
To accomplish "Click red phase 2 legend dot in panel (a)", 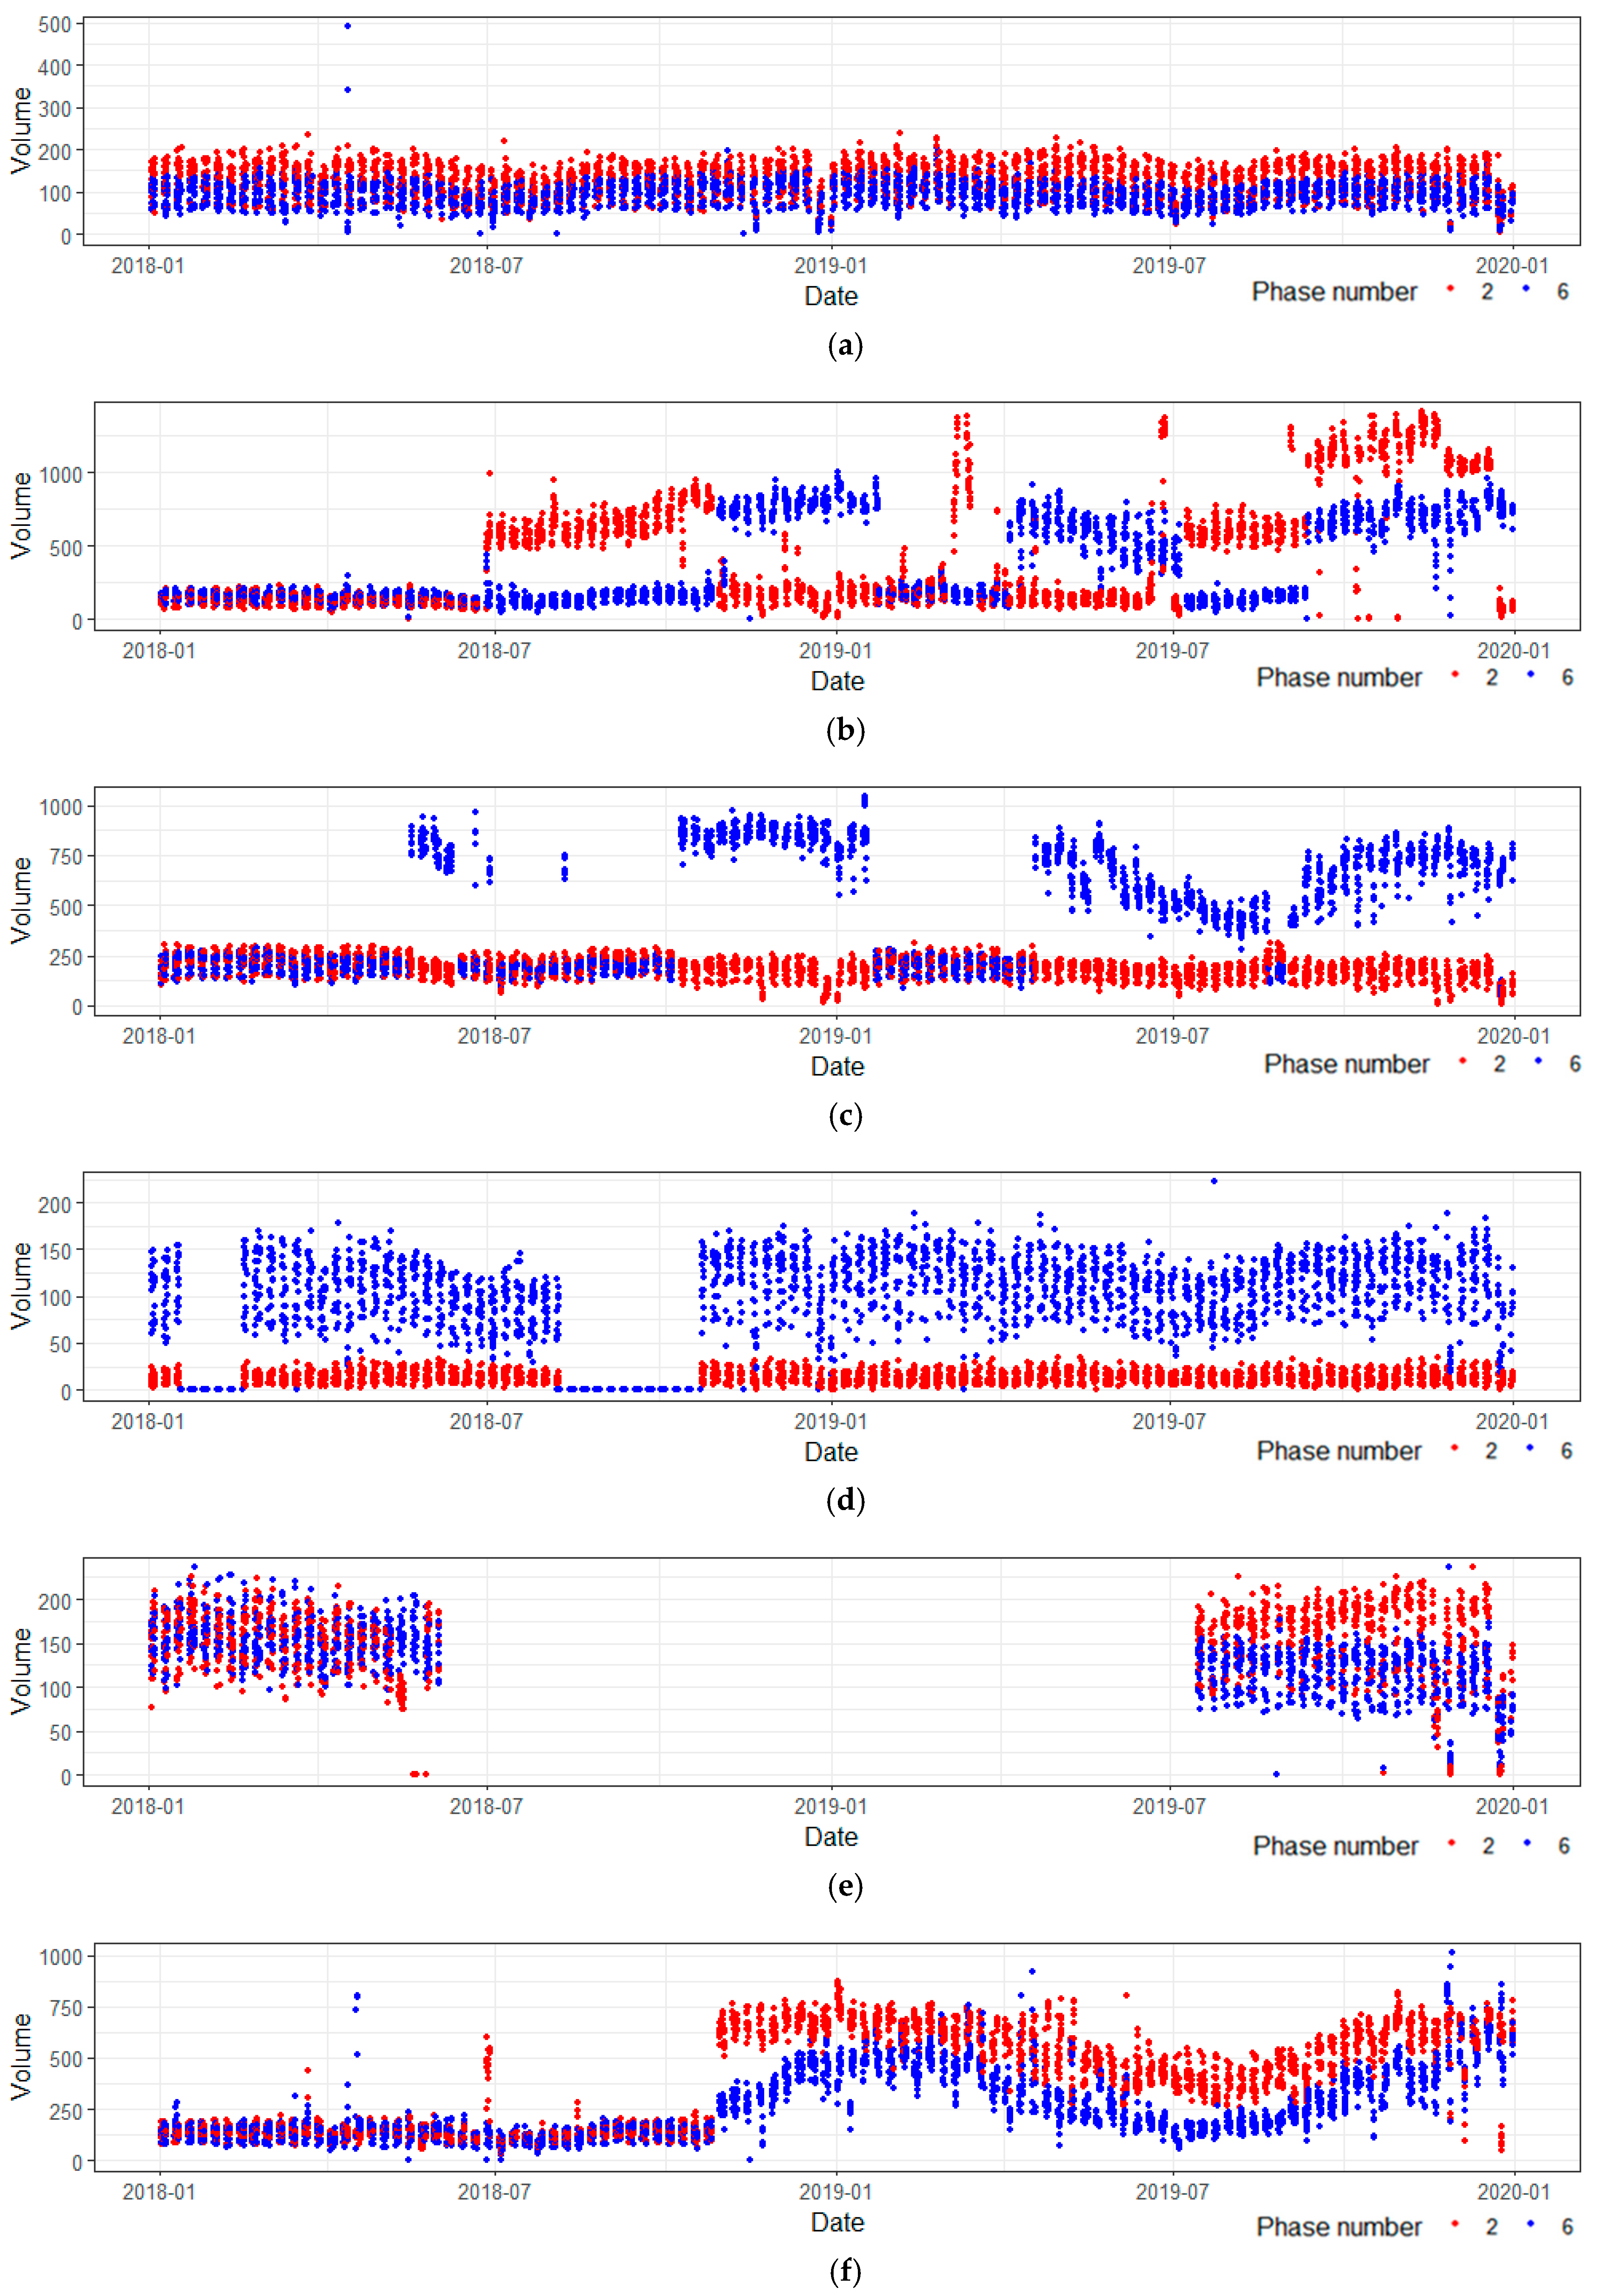I will [1450, 289].
